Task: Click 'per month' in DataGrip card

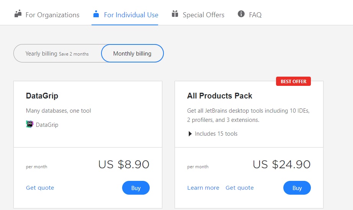Action: click(x=36, y=167)
